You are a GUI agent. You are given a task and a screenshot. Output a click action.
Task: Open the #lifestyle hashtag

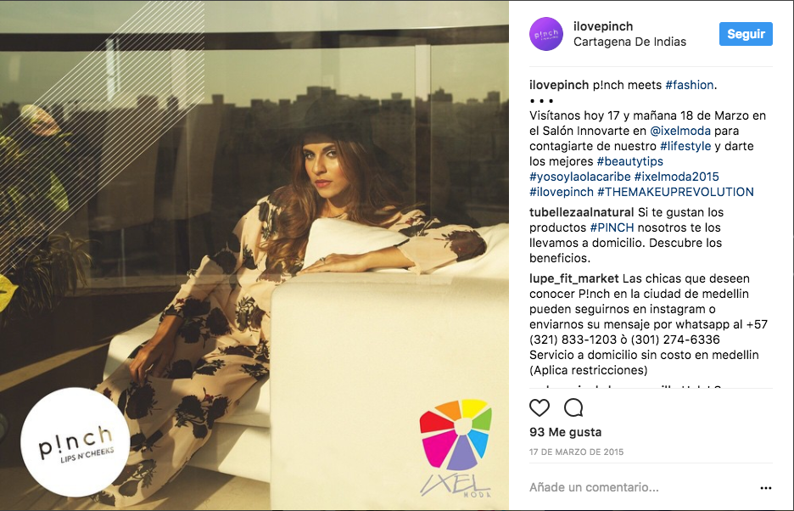(x=685, y=146)
